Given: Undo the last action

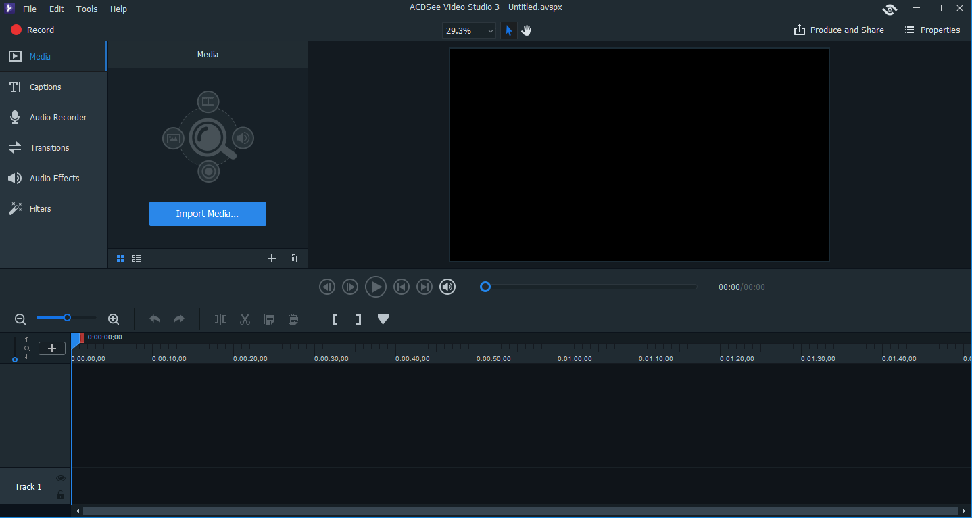Looking at the screenshot, I should [155, 319].
